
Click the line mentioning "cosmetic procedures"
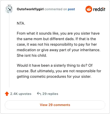click(x=54, y=77)
